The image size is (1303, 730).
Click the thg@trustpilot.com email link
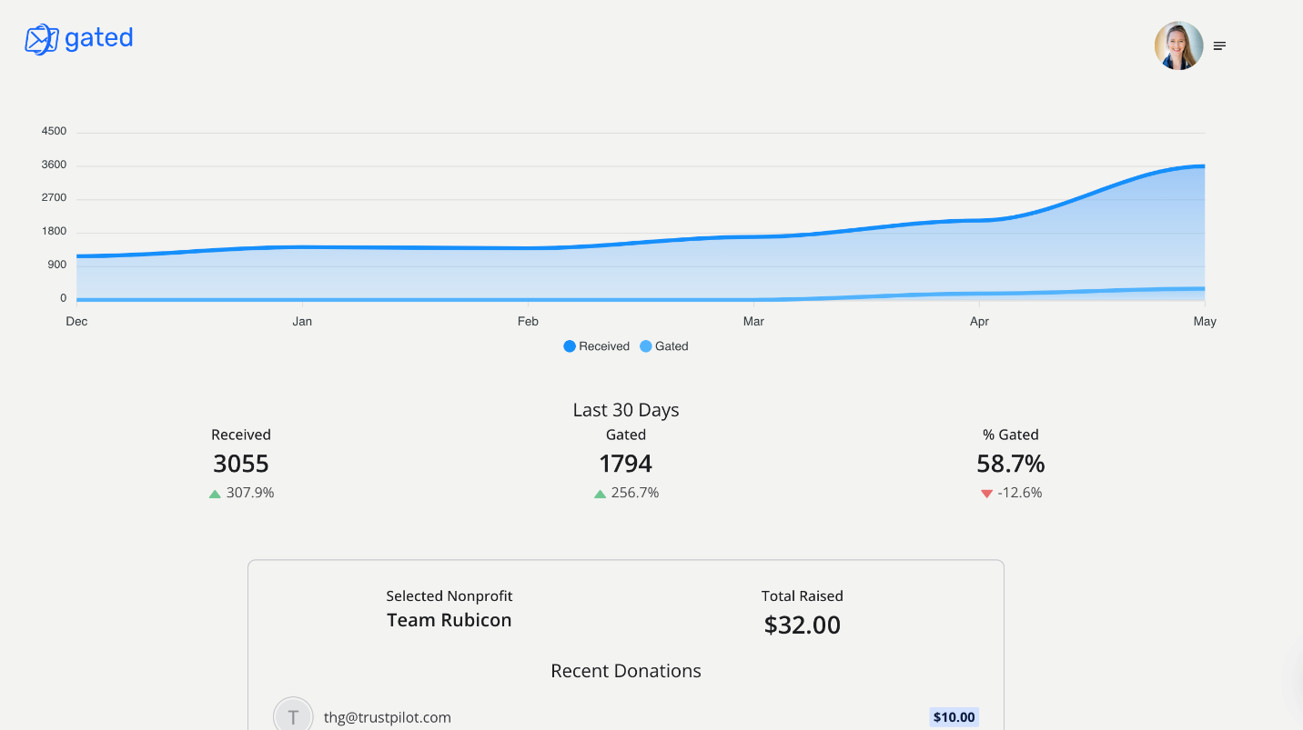[387, 717]
